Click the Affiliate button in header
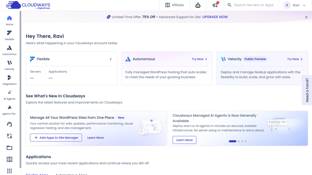The width and height of the screenshot is (312, 175). [x=174, y=5]
